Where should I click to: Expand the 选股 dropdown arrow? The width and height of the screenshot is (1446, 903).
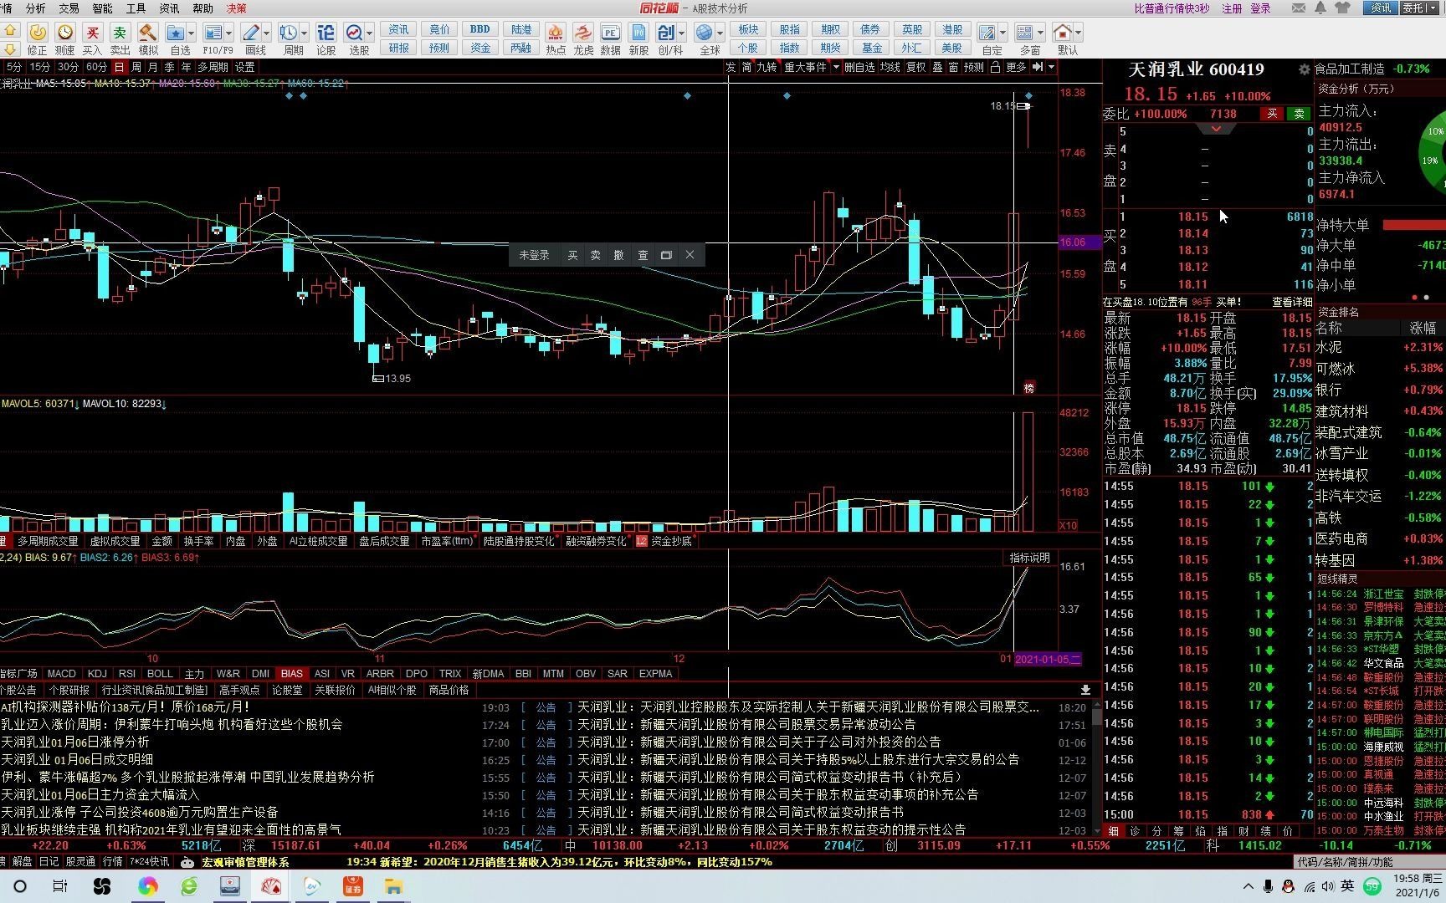coord(370,33)
